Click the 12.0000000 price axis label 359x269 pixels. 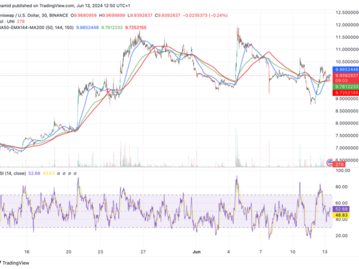coord(347,25)
